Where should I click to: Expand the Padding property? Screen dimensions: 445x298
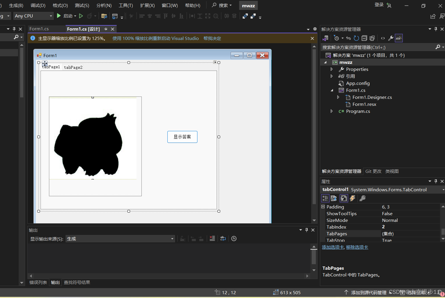(x=323, y=207)
